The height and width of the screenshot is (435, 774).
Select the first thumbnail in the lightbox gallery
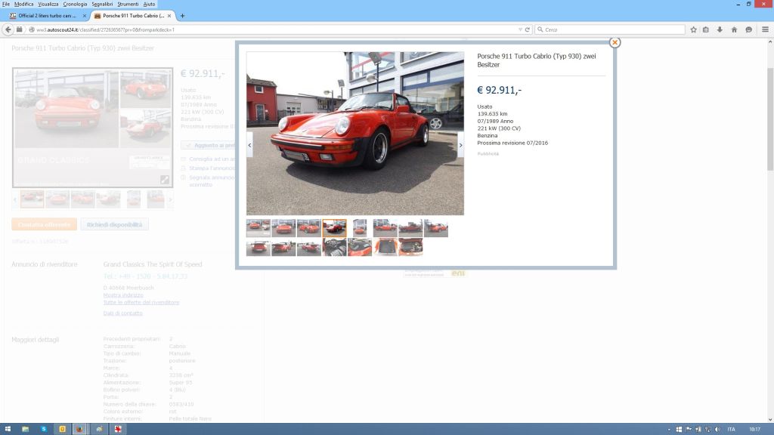click(x=259, y=228)
